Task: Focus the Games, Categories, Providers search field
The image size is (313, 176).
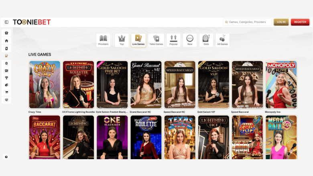Action: (x=247, y=22)
